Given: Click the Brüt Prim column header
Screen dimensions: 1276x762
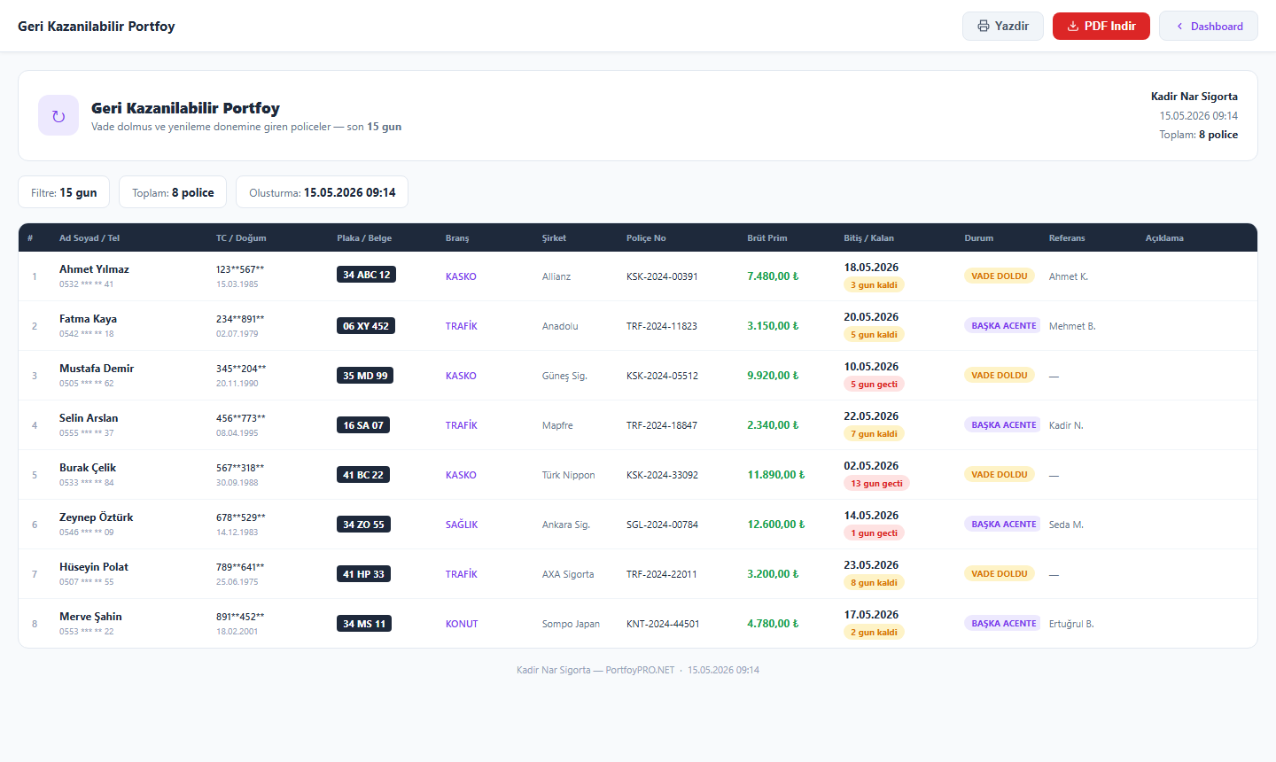Looking at the screenshot, I should pyautogui.click(x=766, y=237).
